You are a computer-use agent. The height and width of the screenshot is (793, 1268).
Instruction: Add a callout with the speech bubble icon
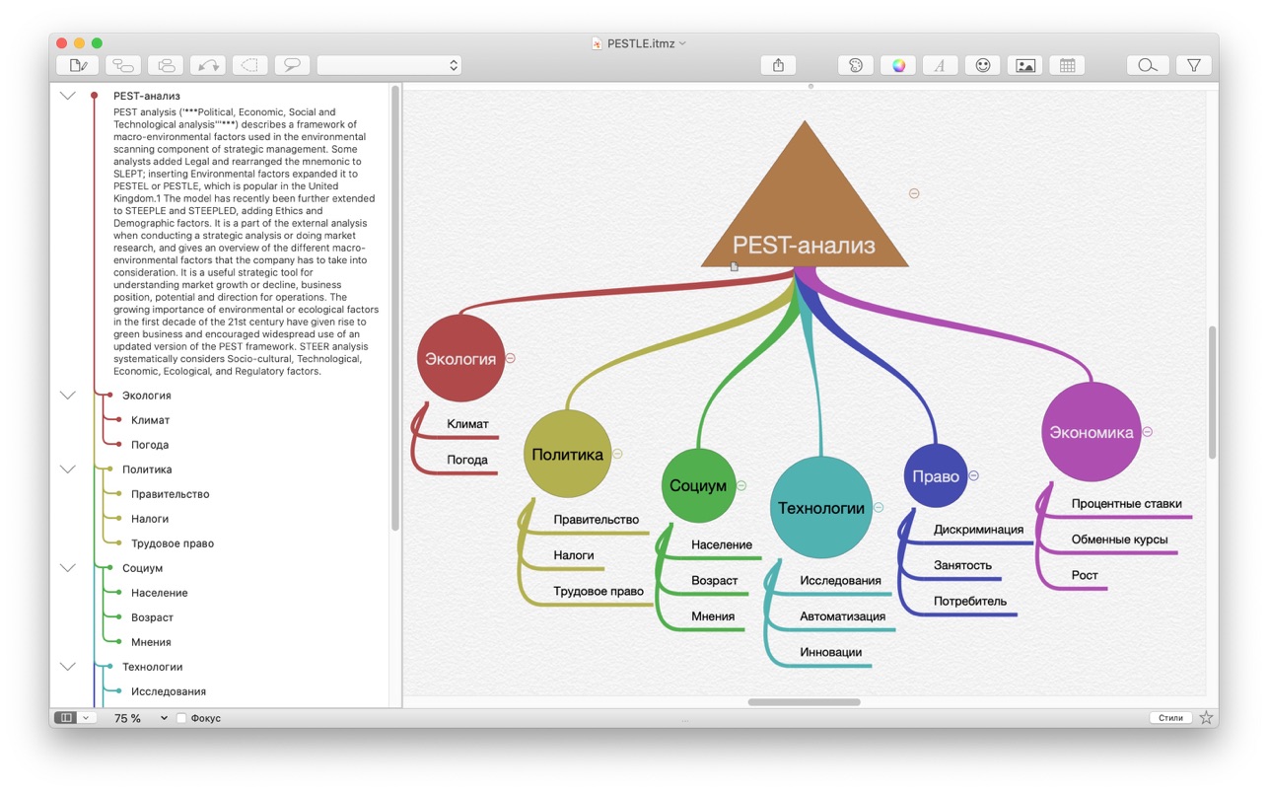pyautogui.click(x=292, y=65)
